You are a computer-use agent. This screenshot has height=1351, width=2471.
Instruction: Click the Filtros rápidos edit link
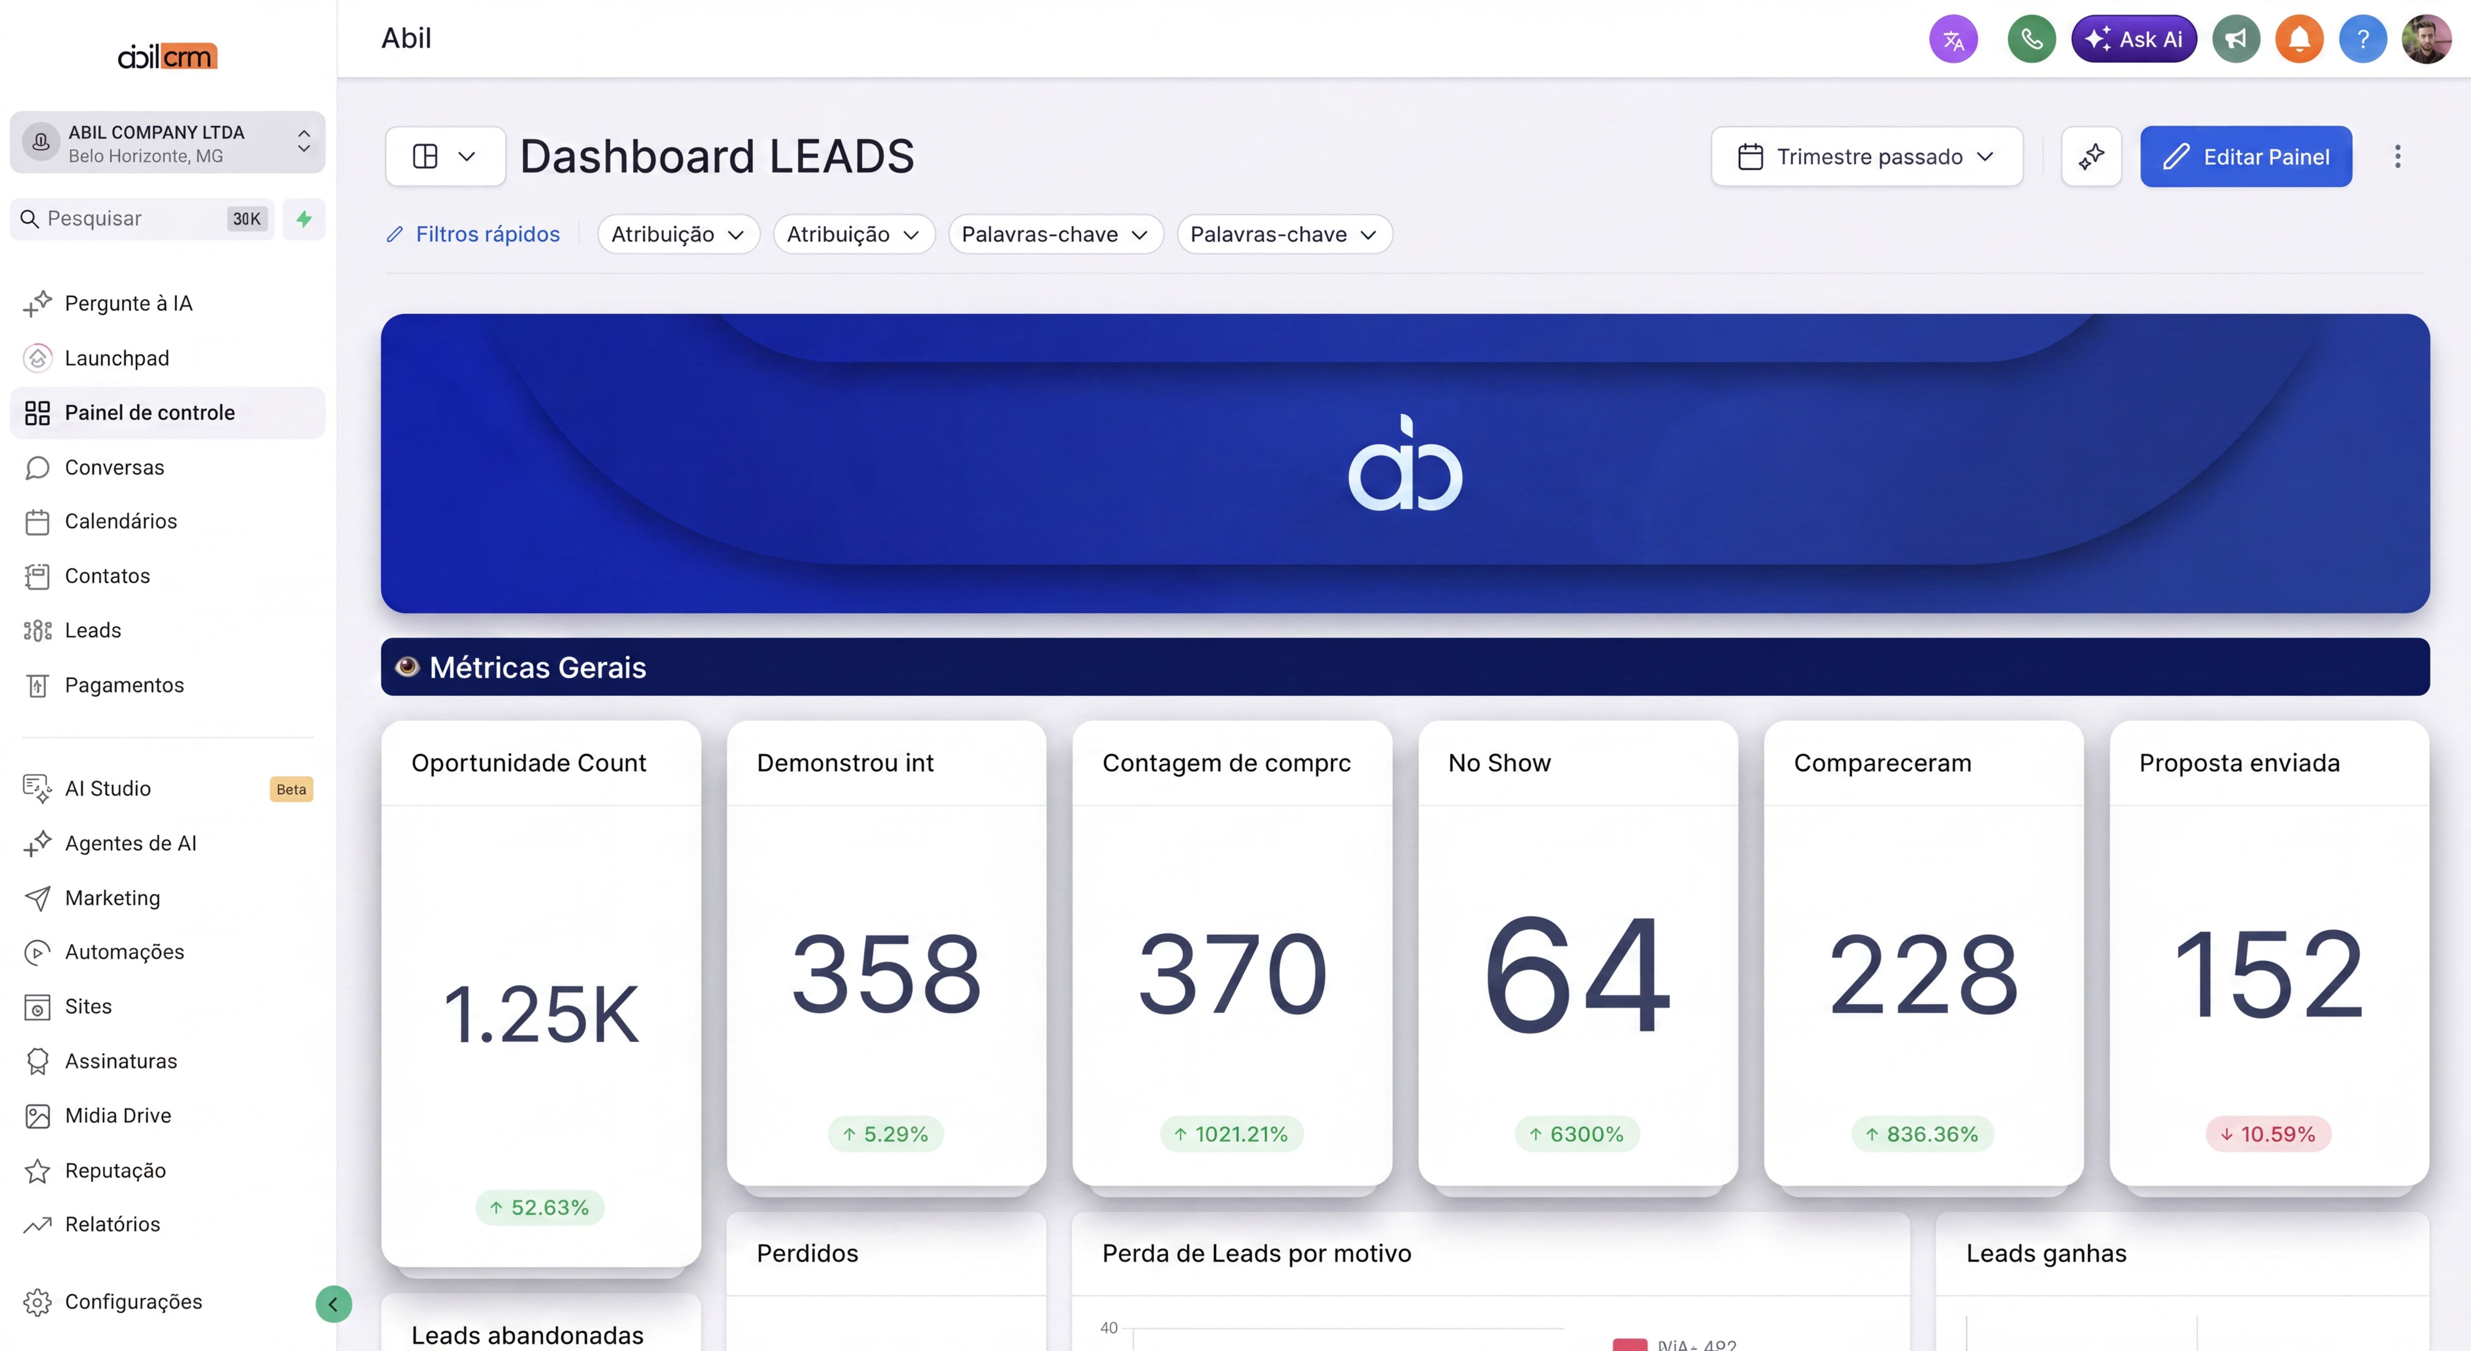click(473, 234)
